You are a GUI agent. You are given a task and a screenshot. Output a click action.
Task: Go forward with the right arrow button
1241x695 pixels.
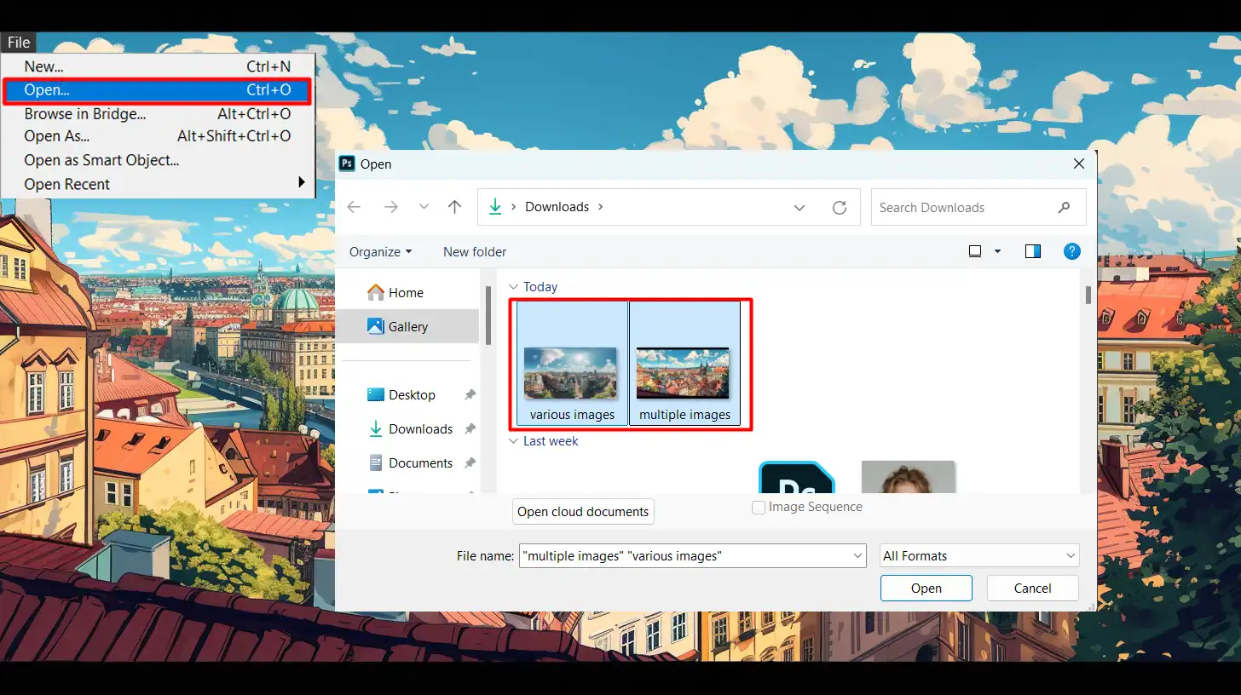click(391, 207)
